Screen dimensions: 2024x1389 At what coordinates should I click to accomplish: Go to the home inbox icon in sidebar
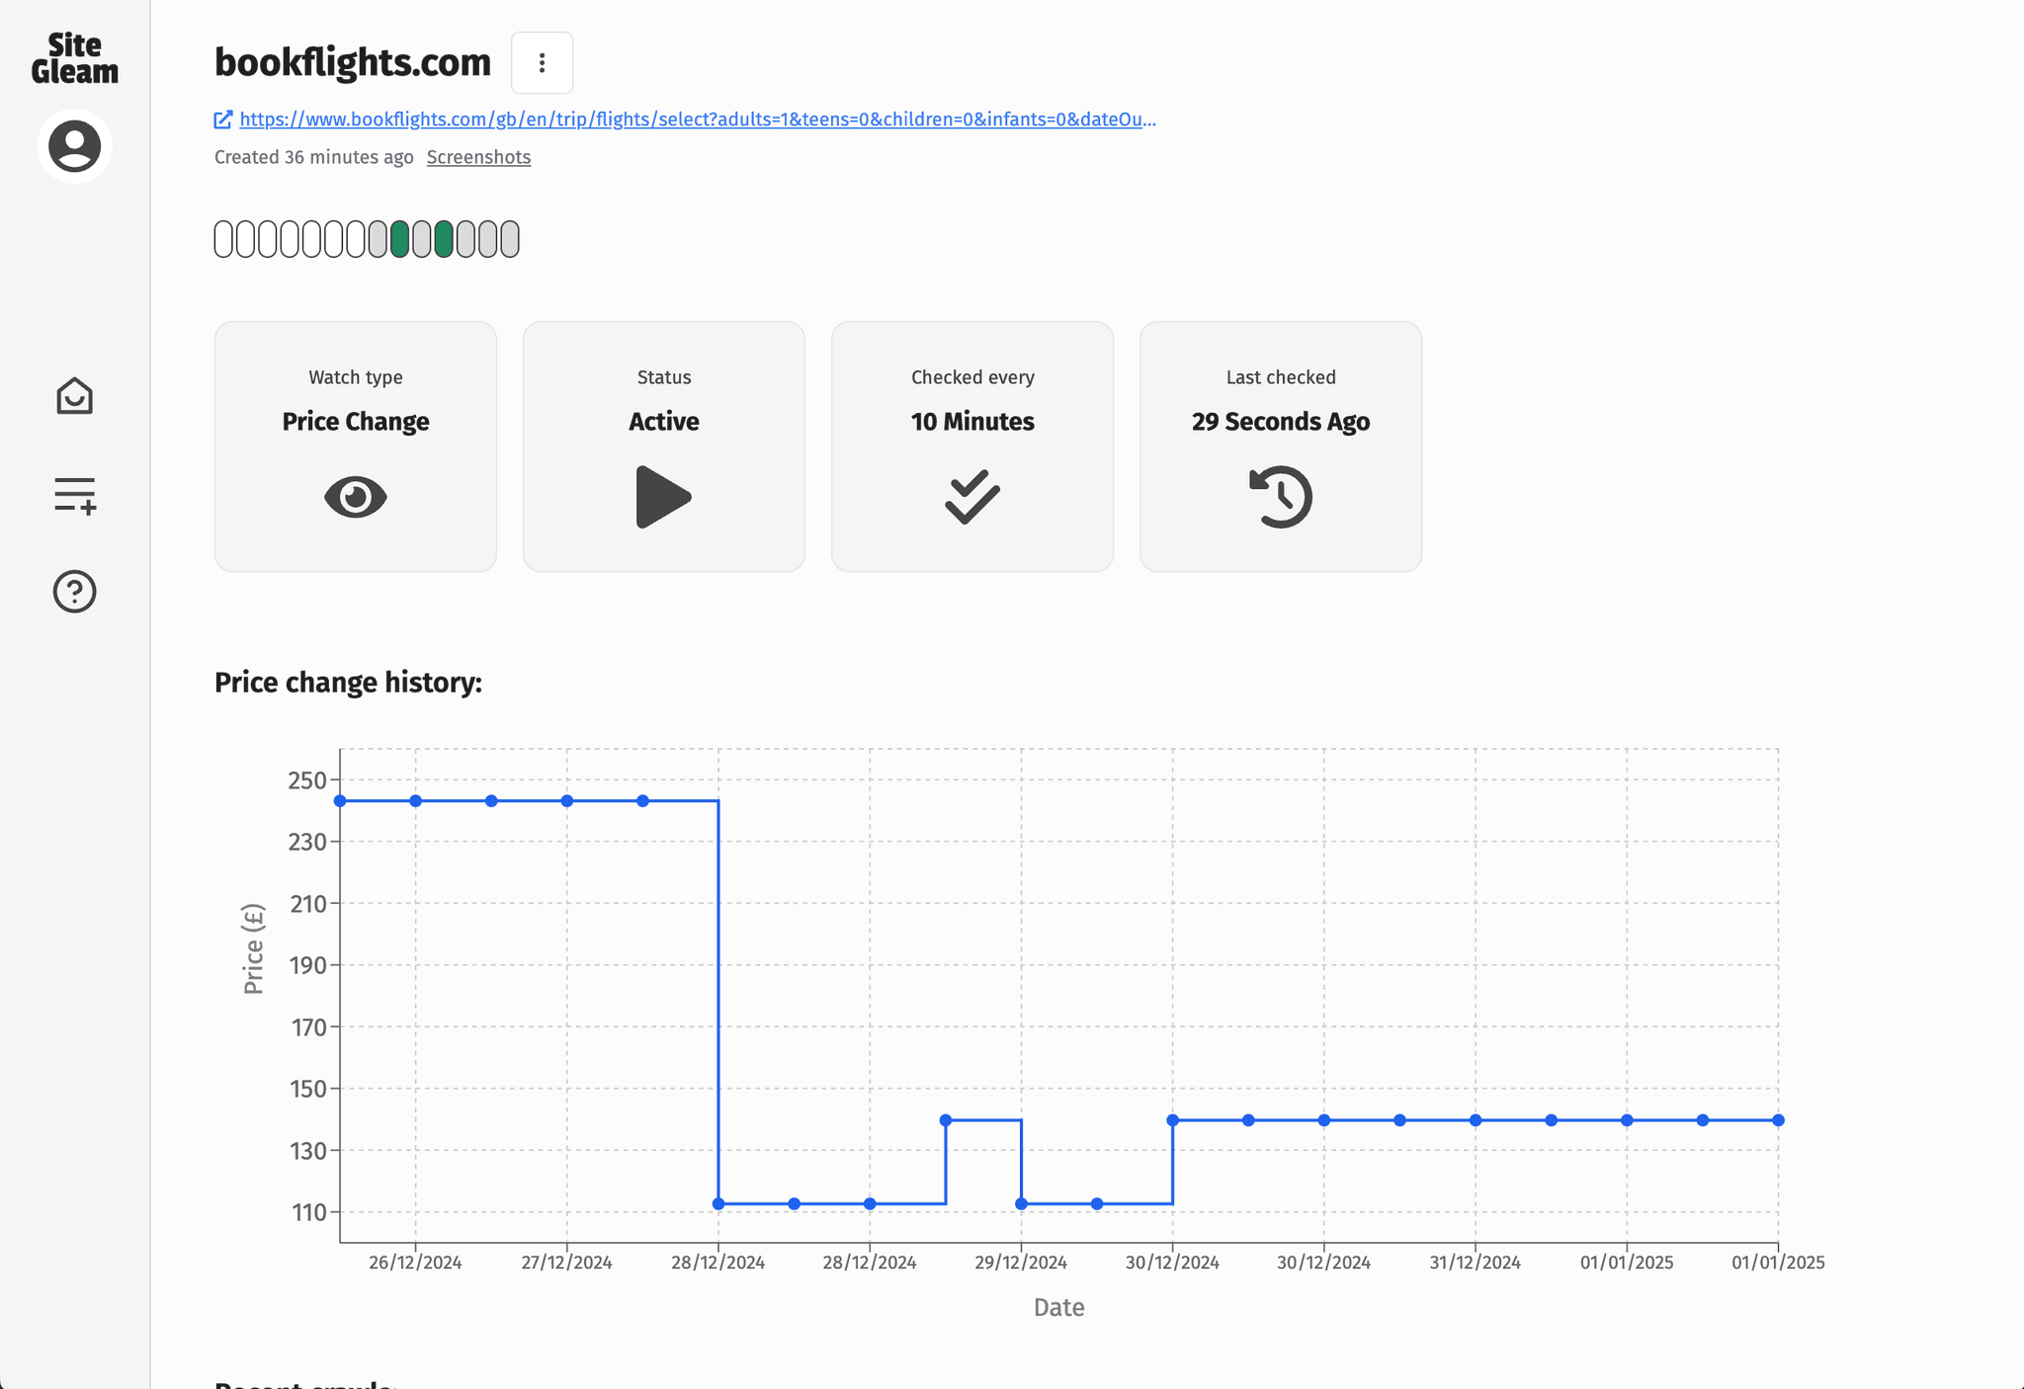click(74, 396)
